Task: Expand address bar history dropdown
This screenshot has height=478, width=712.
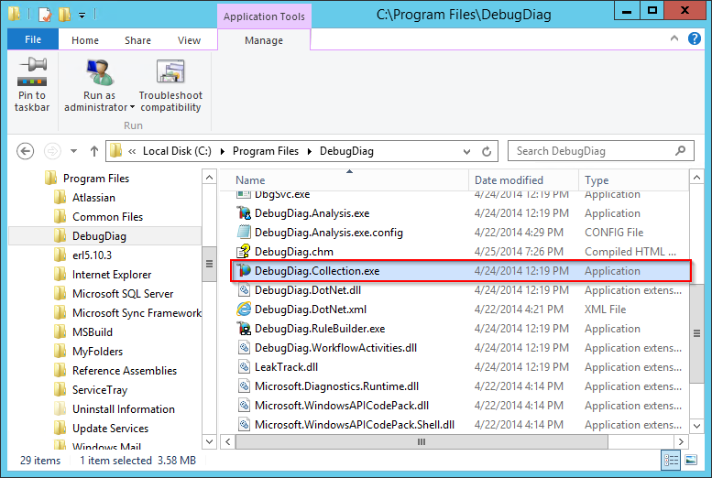Action: [466, 152]
